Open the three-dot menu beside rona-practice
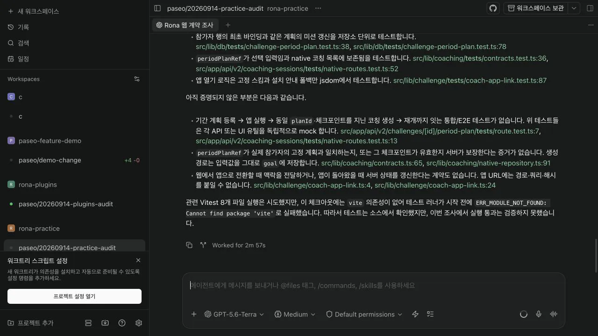The width and height of the screenshot is (598, 336). click(x=318, y=8)
